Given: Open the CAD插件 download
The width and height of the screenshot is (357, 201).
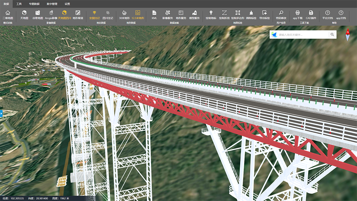Looking at the screenshot, I should click(x=311, y=14).
